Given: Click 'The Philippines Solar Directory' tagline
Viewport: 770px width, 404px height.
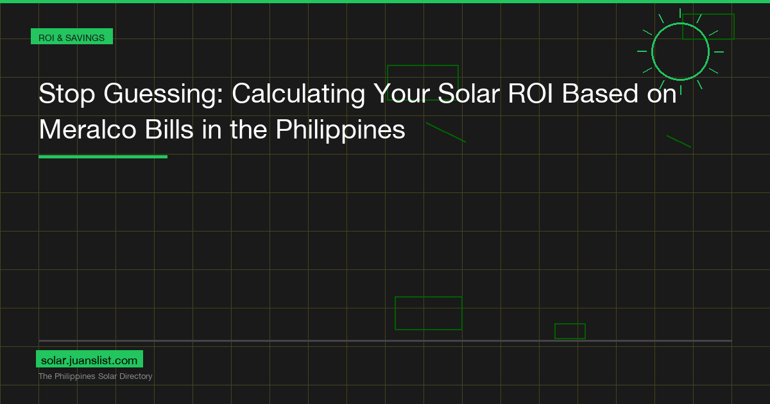Looking at the screenshot, I should point(96,376).
